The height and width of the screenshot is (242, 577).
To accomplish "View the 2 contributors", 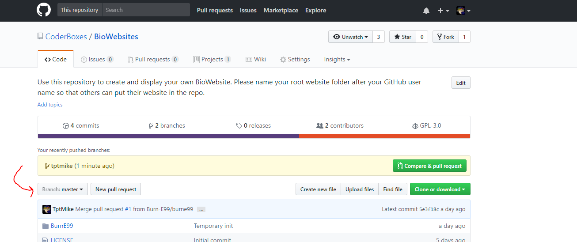I will pos(340,125).
